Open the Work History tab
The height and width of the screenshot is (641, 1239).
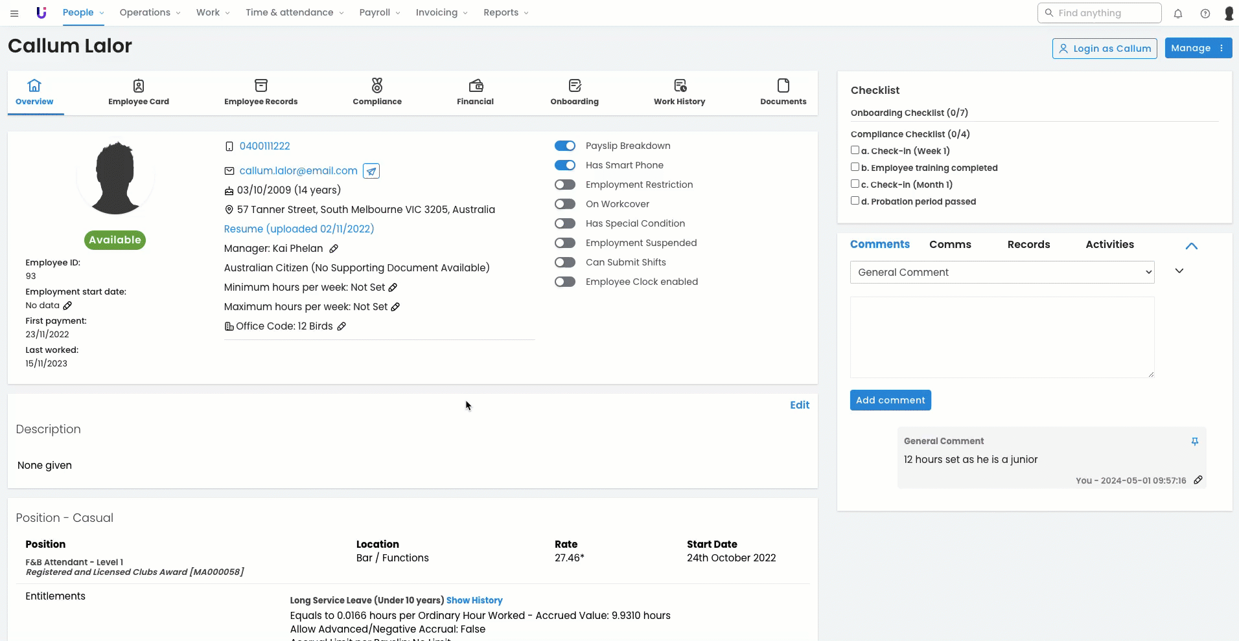coord(679,92)
